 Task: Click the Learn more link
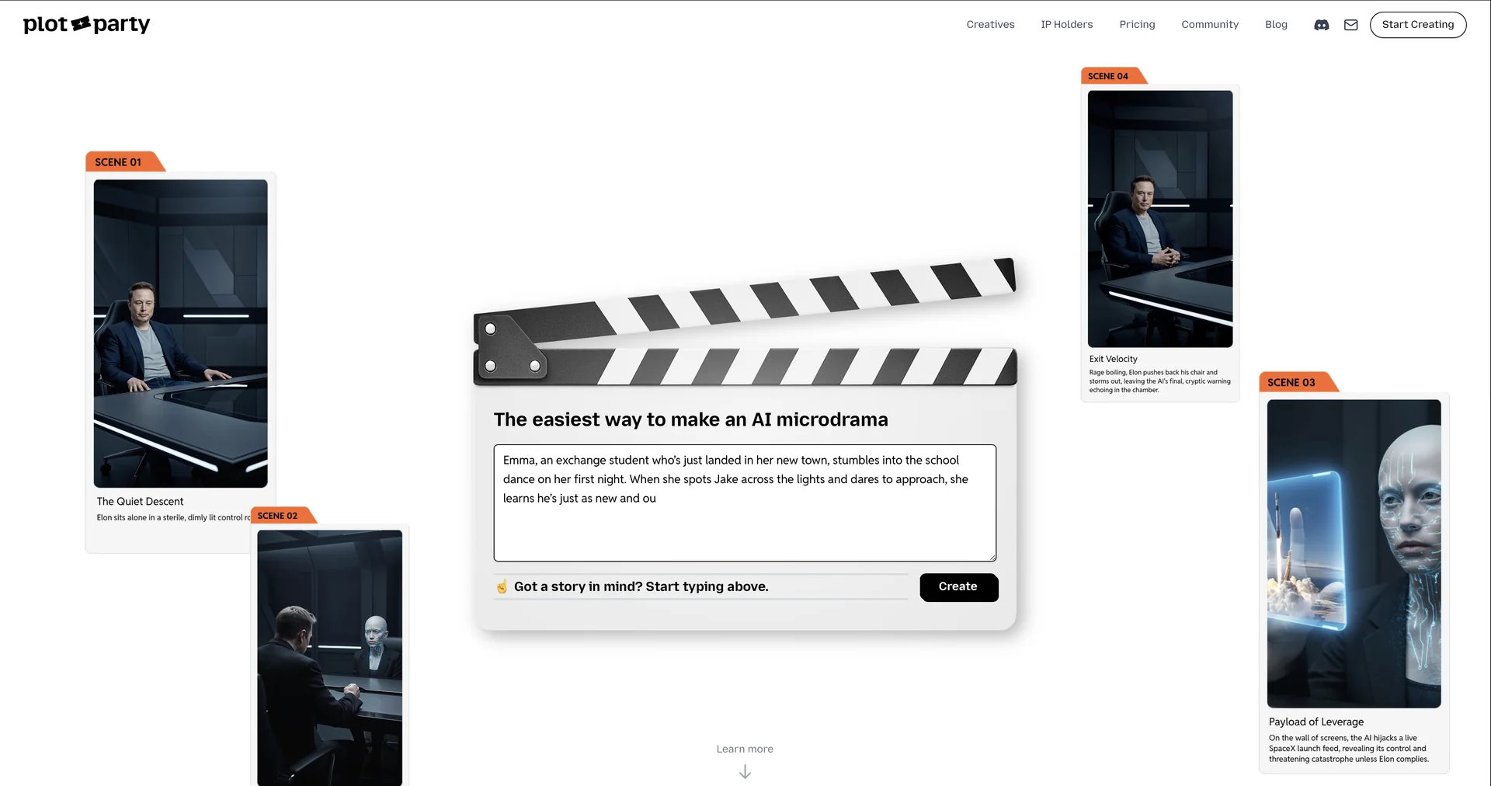pyautogui.click(x=745, y=749)
